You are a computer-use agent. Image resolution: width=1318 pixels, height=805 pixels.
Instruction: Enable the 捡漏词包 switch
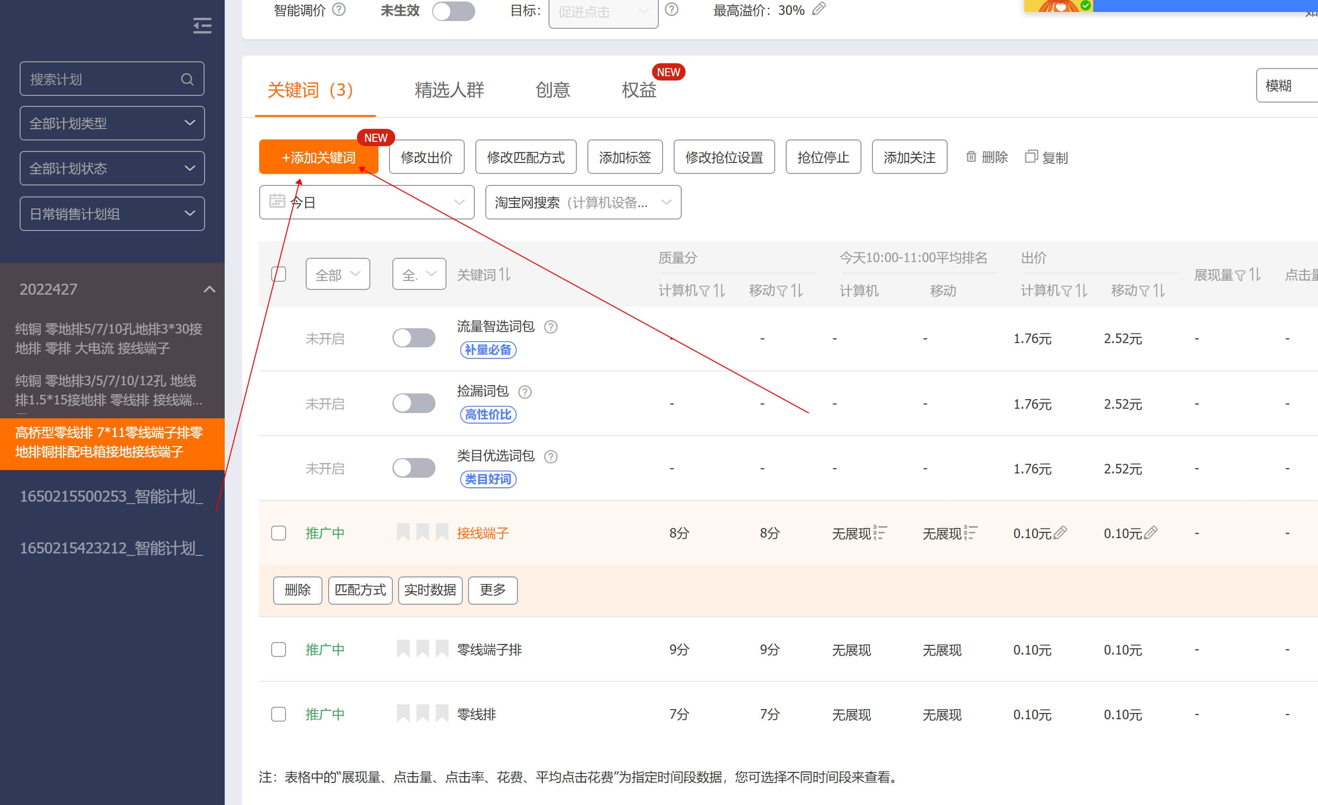pyautogui.click(x=413, y=403)
